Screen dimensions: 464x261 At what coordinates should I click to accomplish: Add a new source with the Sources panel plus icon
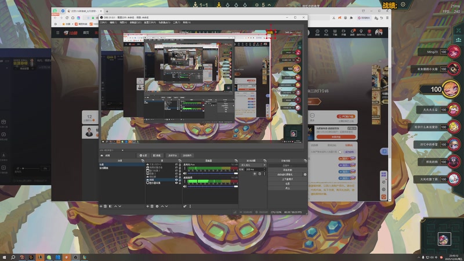148,206
